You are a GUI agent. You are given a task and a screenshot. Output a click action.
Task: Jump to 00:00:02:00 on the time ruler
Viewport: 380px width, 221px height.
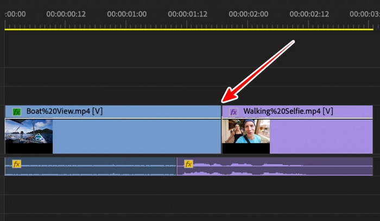(248, 14)
